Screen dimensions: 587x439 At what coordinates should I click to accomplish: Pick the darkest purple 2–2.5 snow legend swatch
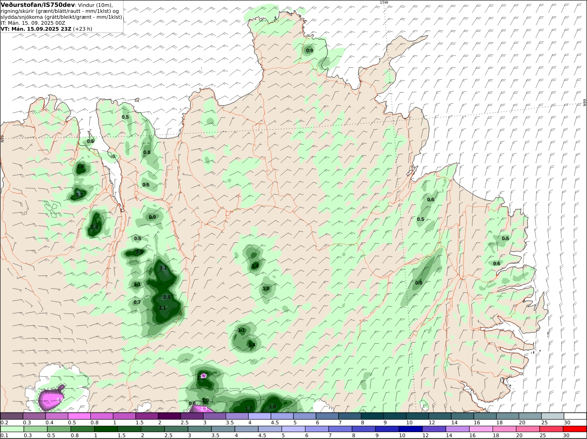[x=169, y=416]
